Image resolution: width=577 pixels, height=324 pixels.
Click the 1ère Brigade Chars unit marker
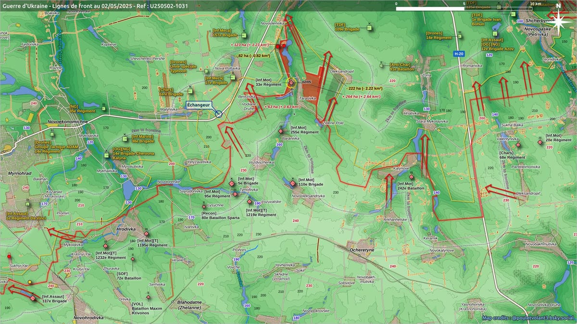pyautogui.click(x=191, y=92)
